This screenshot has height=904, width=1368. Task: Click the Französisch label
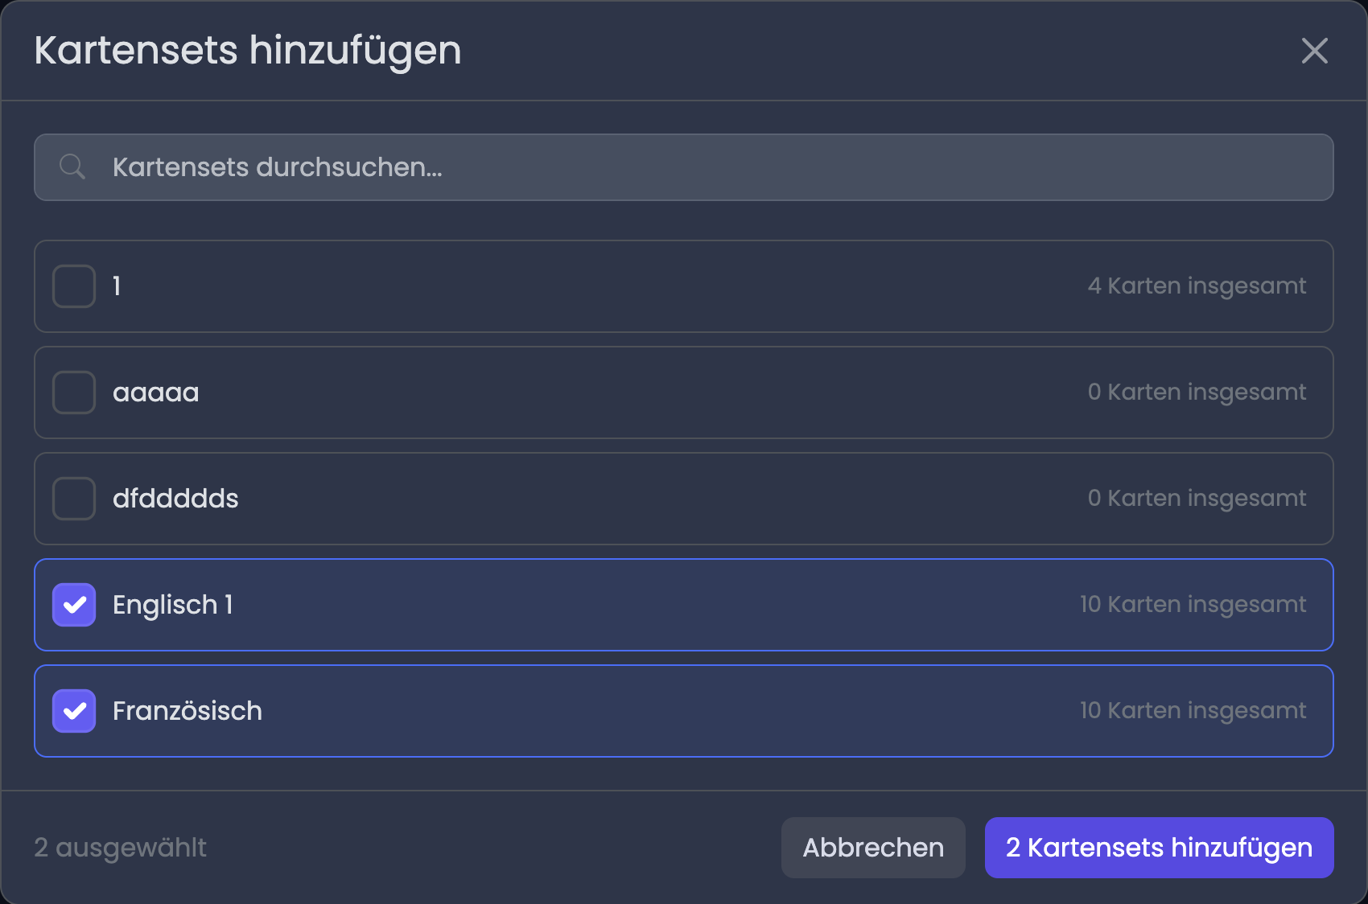[x=187, y=711]
